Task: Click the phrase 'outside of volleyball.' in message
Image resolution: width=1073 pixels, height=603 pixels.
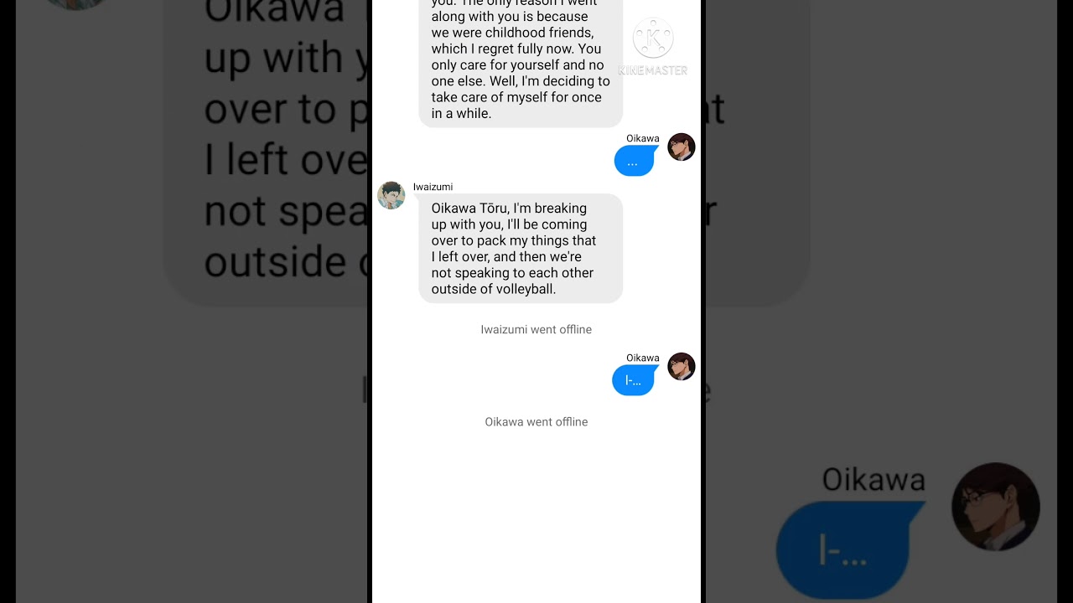Action: 494,289
